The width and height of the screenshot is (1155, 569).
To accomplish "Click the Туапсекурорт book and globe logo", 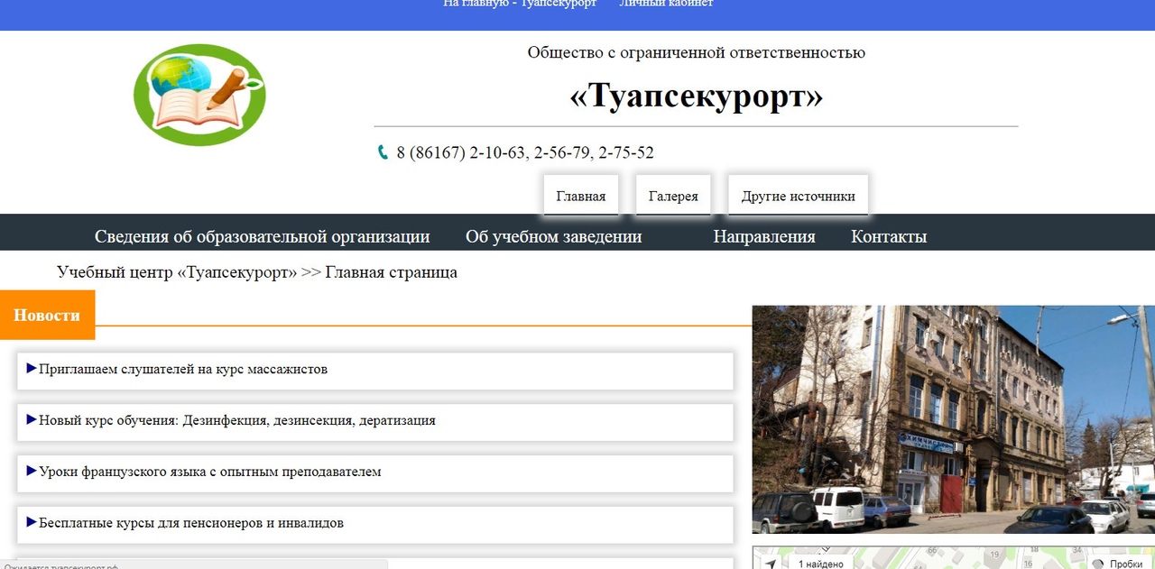I will pos(199,95).
